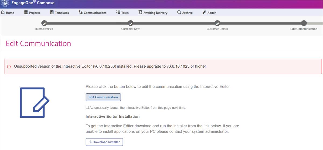Screen dimensions: 323x150
Task: Click the Templates document icon
Action: point(52,12)
